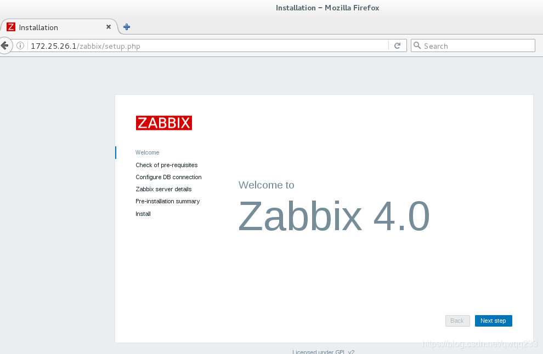Select the Install step
Image resolution: width=543 pixels, height=354 pixels.
[143, 214]
